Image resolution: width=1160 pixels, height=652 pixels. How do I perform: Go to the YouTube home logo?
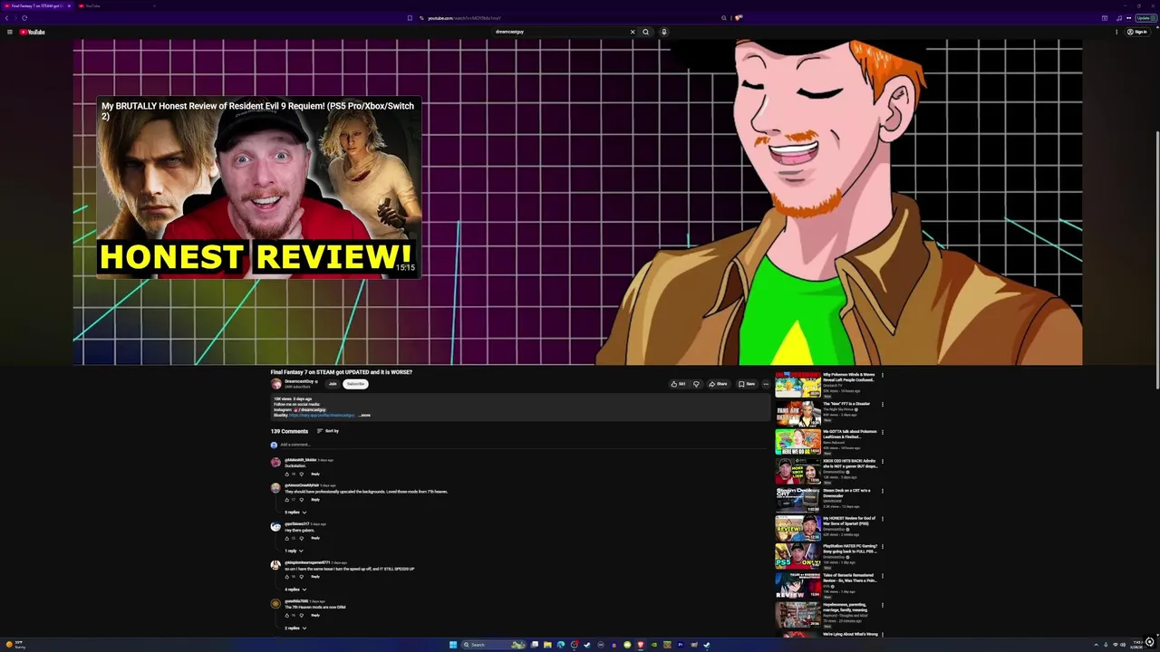click(x=32, y=32)
